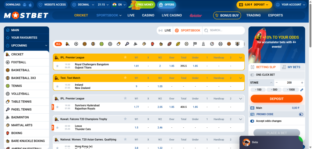Switch to the Betting Slip tab

pos(264,67)
